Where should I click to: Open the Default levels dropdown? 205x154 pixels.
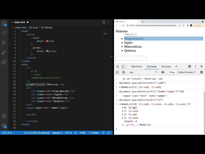(187, 72)
